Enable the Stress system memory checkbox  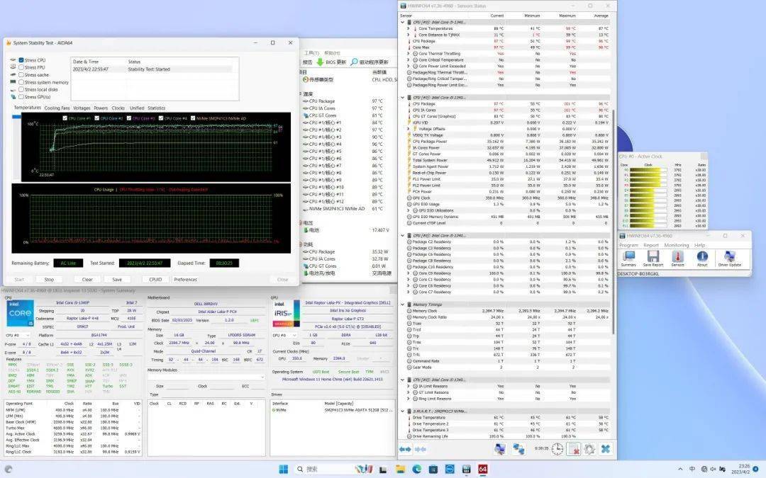click(21, 82)
